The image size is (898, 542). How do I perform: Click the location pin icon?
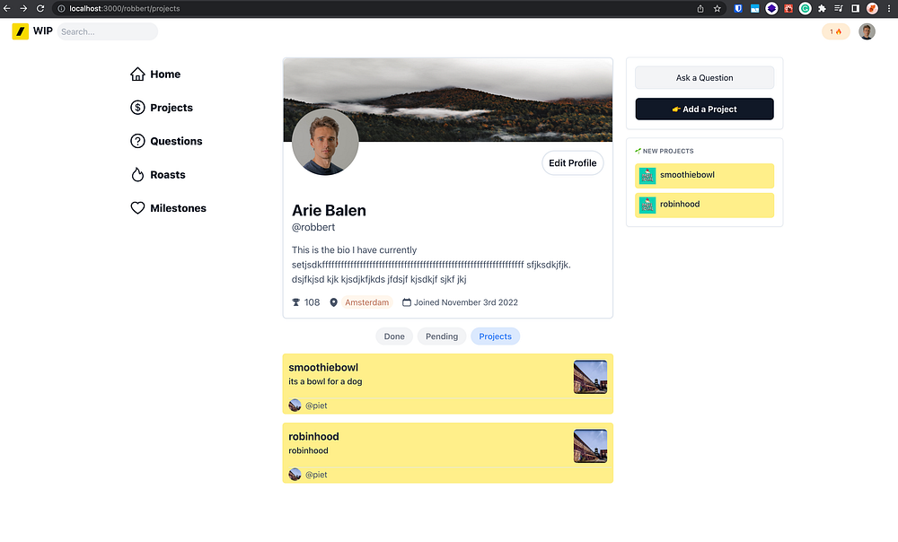[x=333, y=302]
